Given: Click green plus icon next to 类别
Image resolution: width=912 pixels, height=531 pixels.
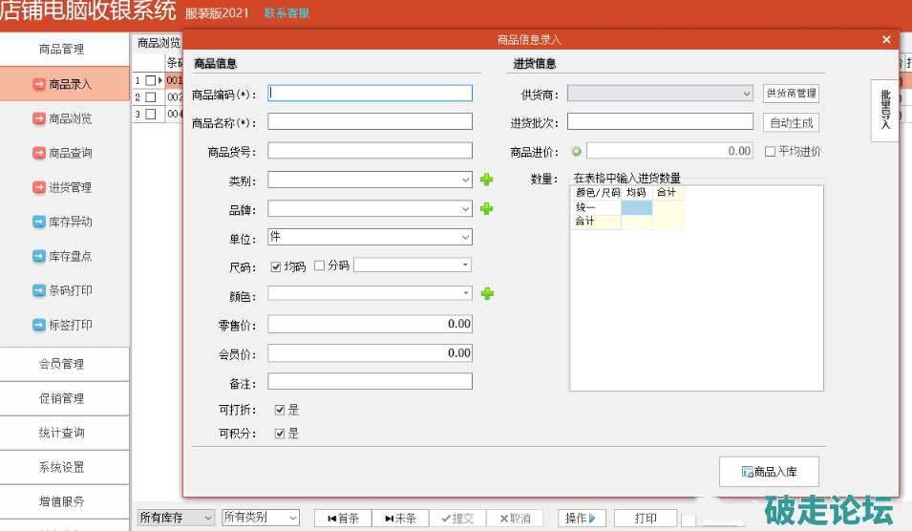Looking at the screenshot, I should coord(486,180).
